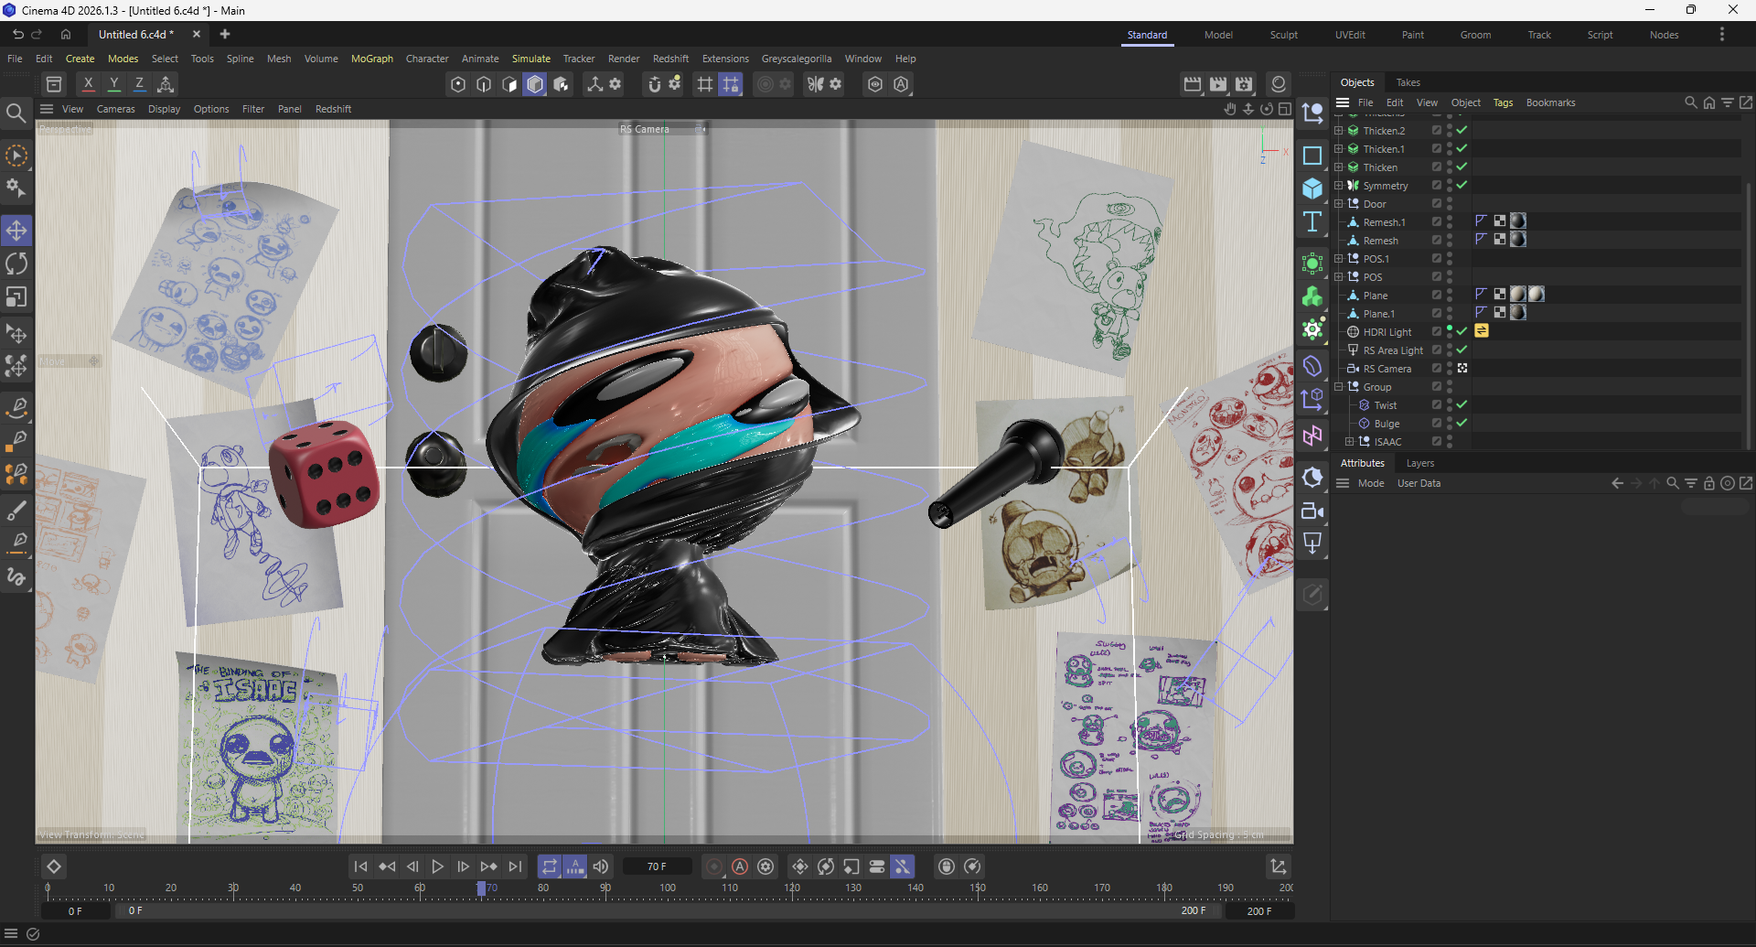Viewport: 1756px width, 947px height.
Task: Add a light object from side palette
Action: [1312, 543]
